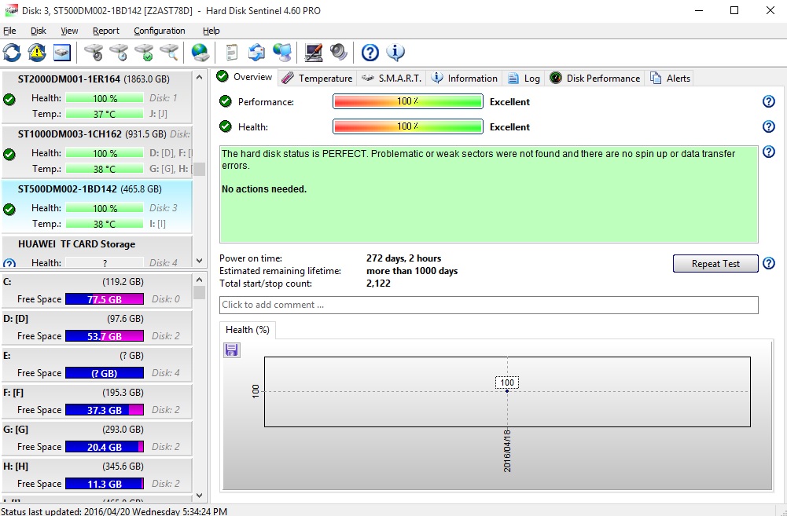The height and width of the screenshot is (516, 787).
Task: Click partition list scrollbar down arrow
Action: tap(199, 496)
